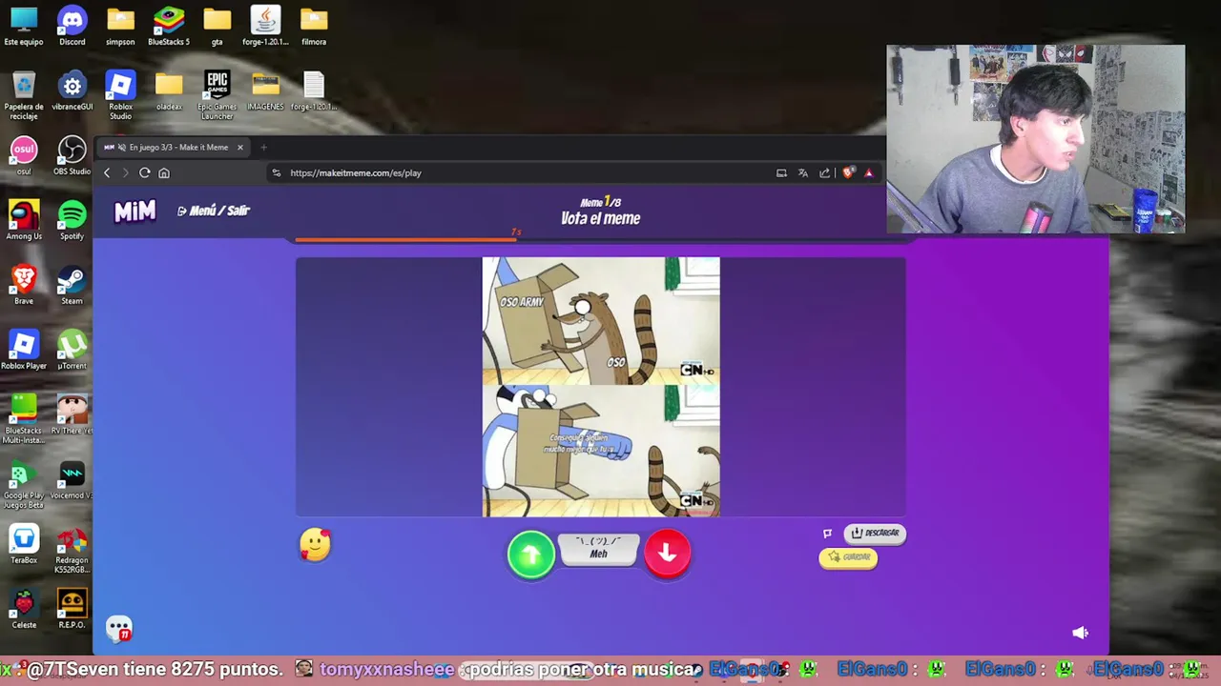Go back in the browser

click(107, 173)
